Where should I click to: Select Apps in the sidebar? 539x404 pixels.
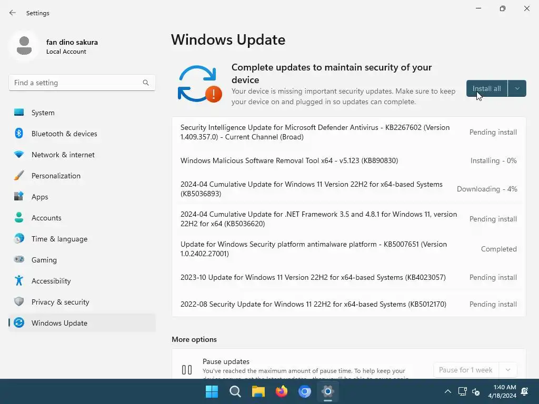[x=82, y=197]
